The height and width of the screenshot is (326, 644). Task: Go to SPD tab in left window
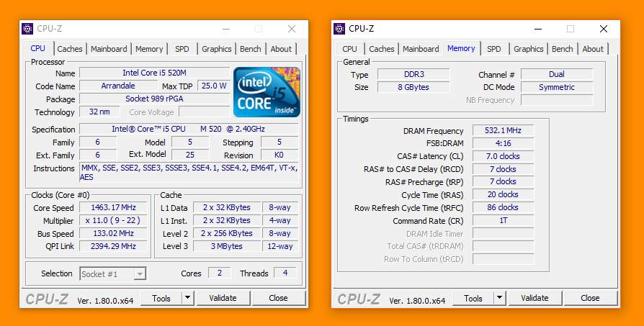182,49
